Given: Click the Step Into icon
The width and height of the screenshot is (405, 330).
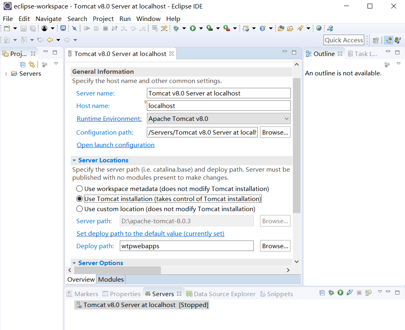Looking at the screenshot, I should point(124,28).
